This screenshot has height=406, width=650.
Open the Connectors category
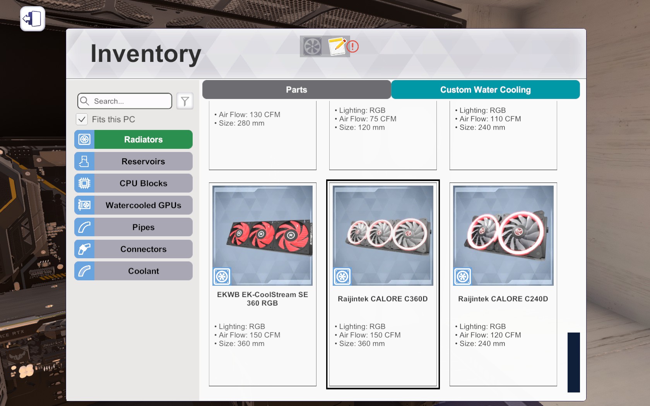pos(133,249)
